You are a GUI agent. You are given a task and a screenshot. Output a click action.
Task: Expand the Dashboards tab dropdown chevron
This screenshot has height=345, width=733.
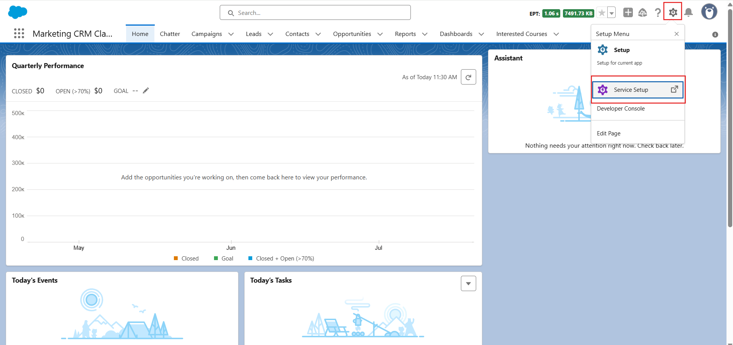coord(481,34)
